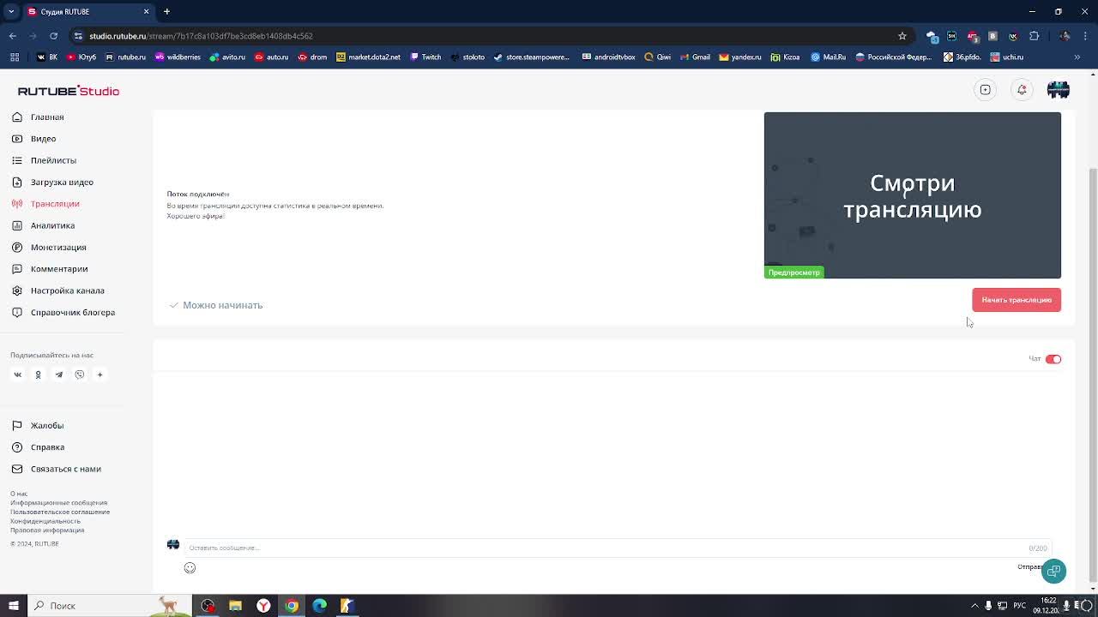Open the Twitch bookmark
The image size is (1098, 617).
pyautogui.click(x=425, y=57)
